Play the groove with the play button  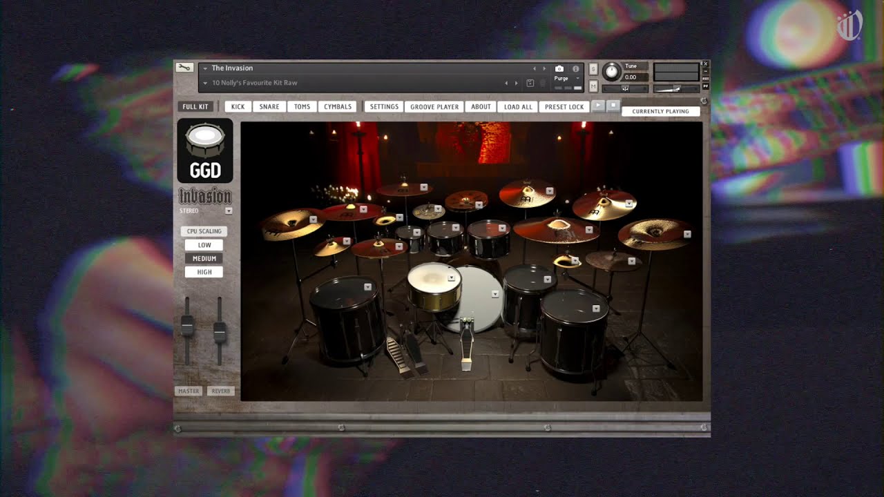click(599, 105)
